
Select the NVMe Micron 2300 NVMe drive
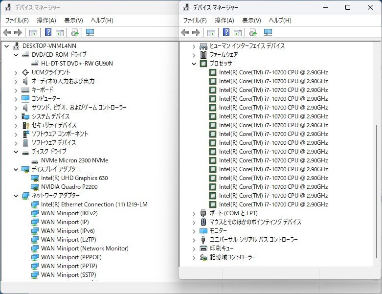pos(74,160)
